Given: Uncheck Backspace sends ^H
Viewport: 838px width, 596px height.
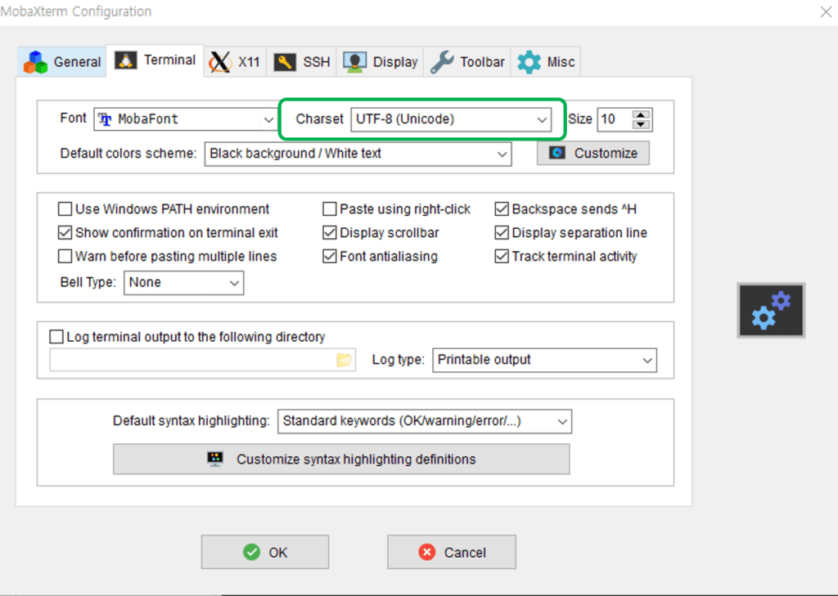Looking at the screenshot, I should click(502, 208).
